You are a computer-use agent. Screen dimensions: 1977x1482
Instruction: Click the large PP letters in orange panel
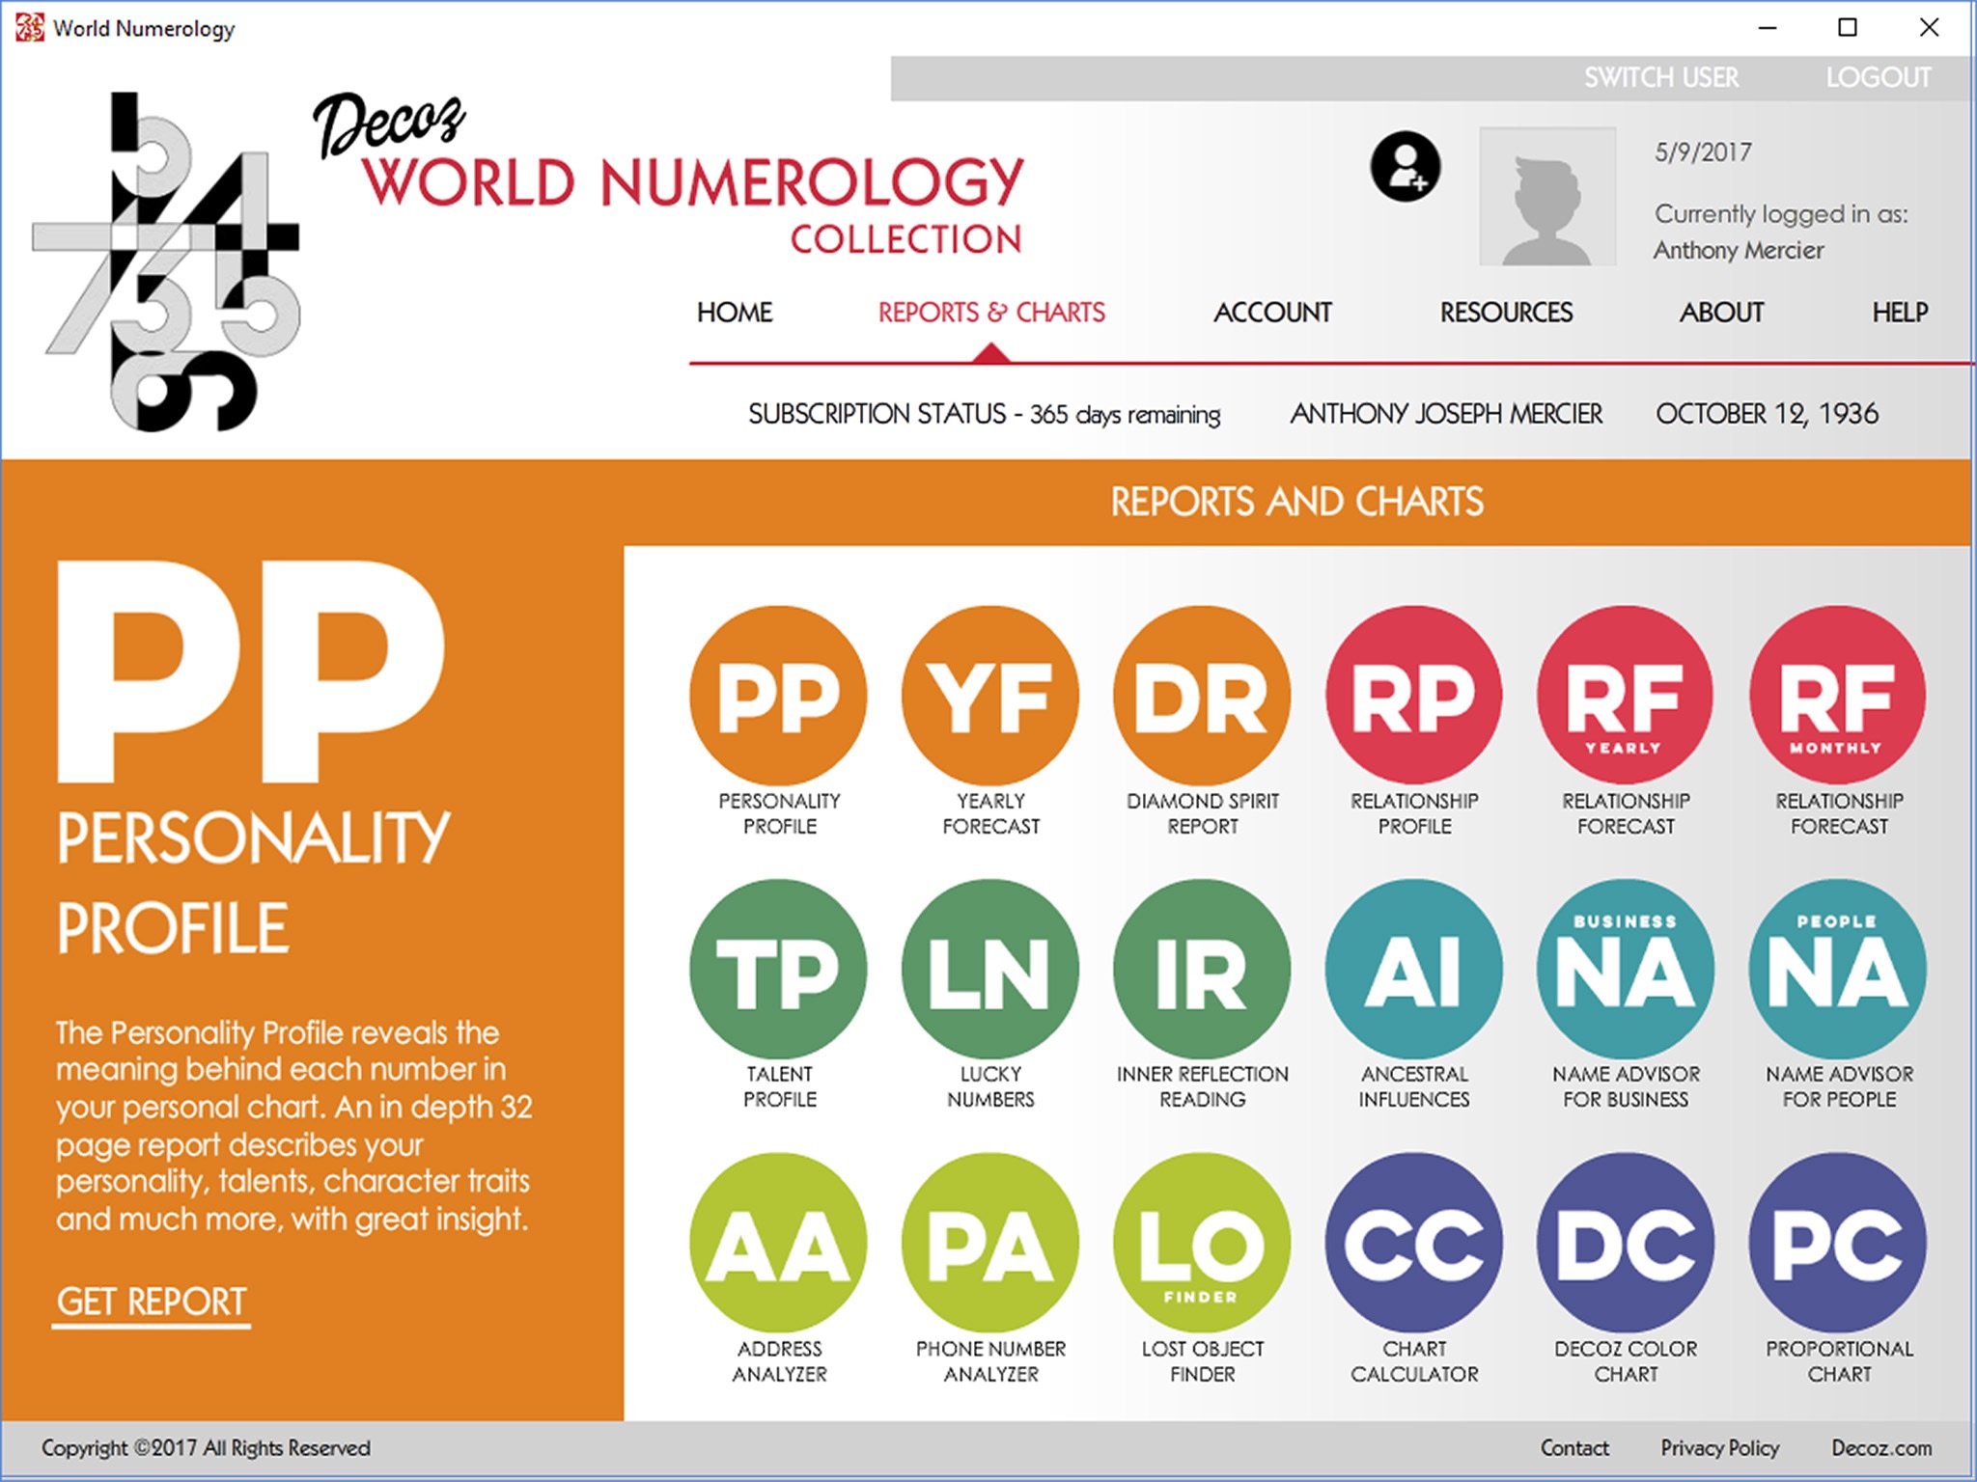251,672
